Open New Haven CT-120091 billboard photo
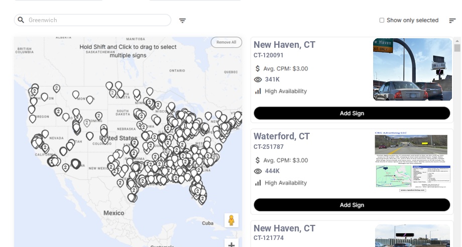462x247 pixels. pos(412,69)
